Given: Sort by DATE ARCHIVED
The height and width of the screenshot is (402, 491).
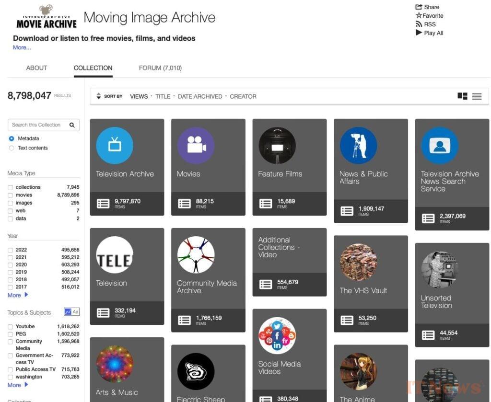Looking at the screenshot, I should pyautogui.click(x=200, y=96).
